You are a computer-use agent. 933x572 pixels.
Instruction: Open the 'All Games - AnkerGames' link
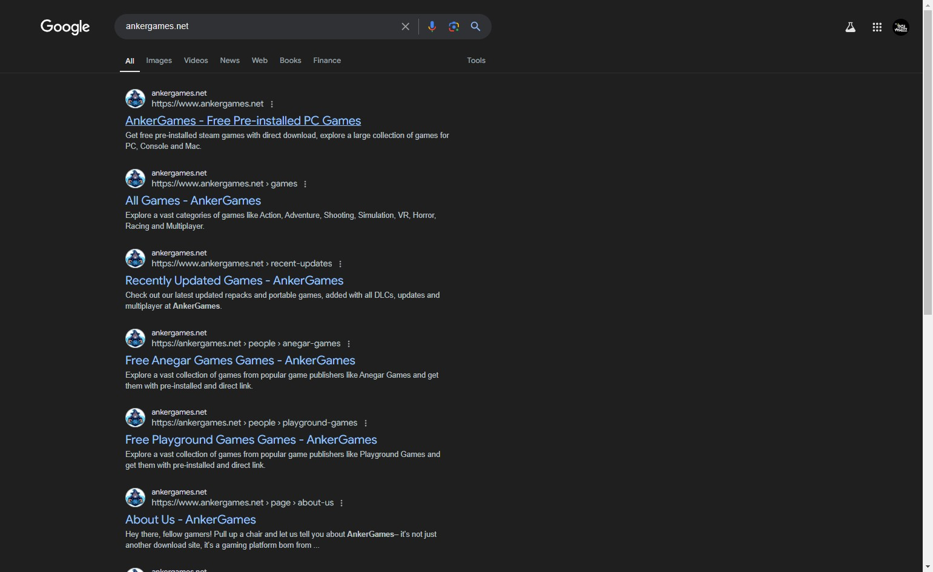193,200
